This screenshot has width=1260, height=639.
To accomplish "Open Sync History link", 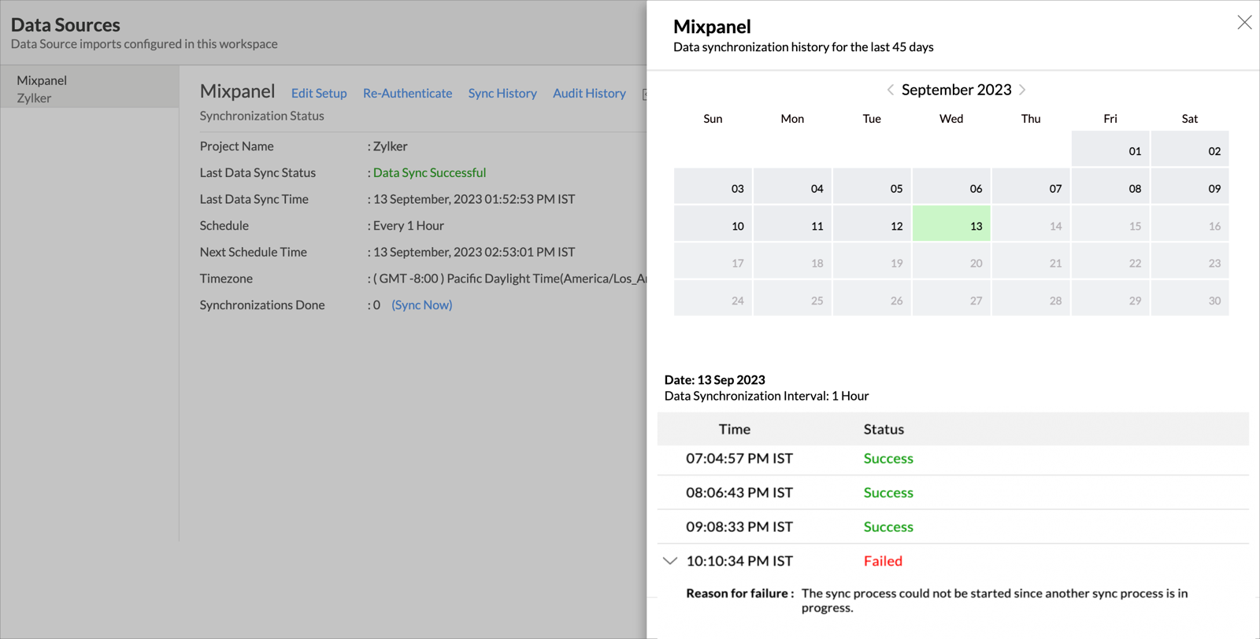I will coord(502,93).
